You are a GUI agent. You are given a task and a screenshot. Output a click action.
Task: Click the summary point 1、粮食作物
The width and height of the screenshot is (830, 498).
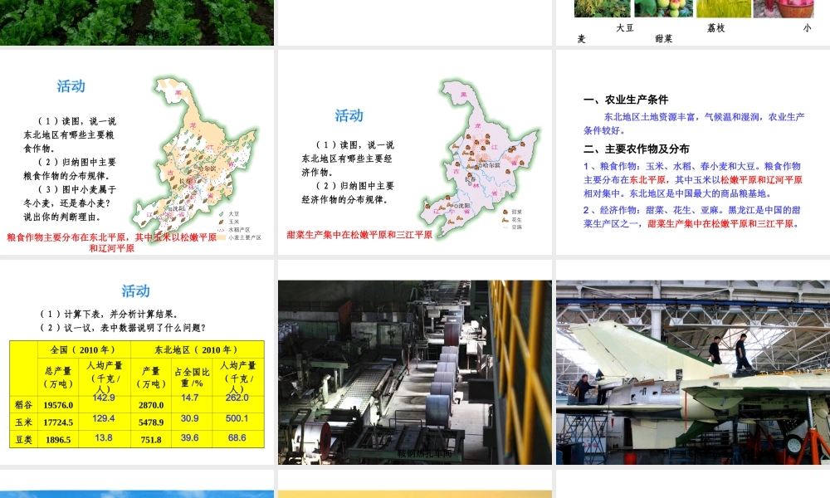693,180
